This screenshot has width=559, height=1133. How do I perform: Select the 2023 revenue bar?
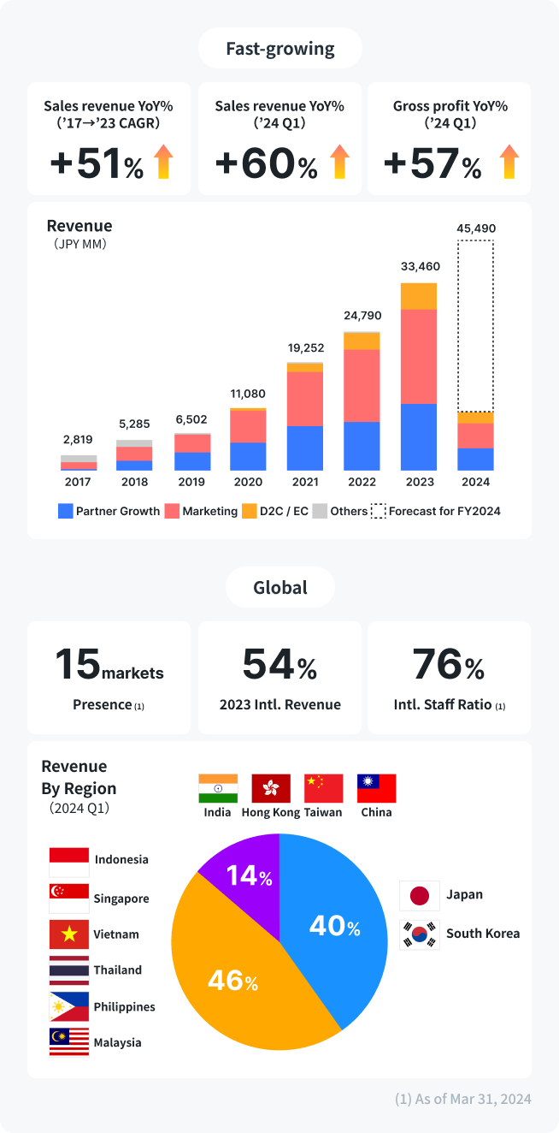(x=419, y=377)
